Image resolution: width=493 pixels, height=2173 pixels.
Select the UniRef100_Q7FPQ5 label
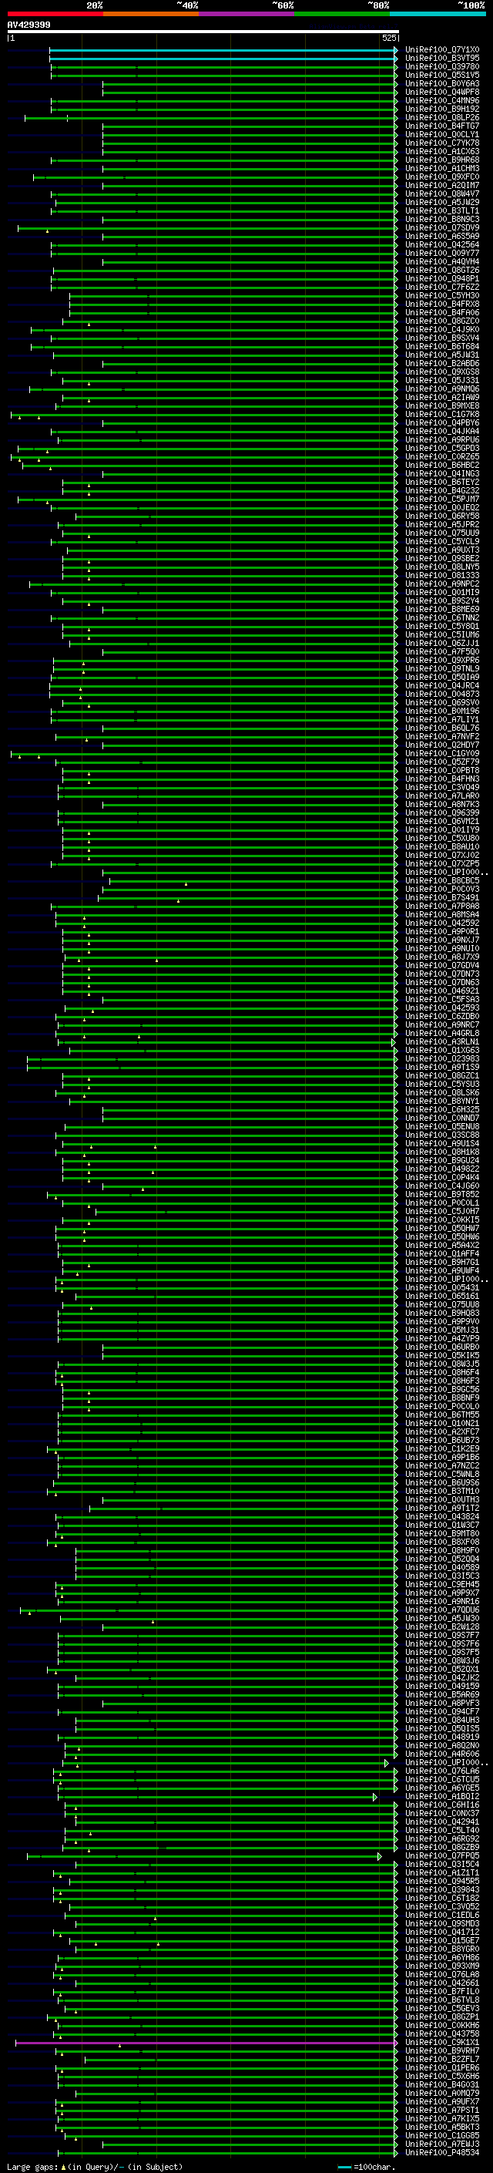442,1856
